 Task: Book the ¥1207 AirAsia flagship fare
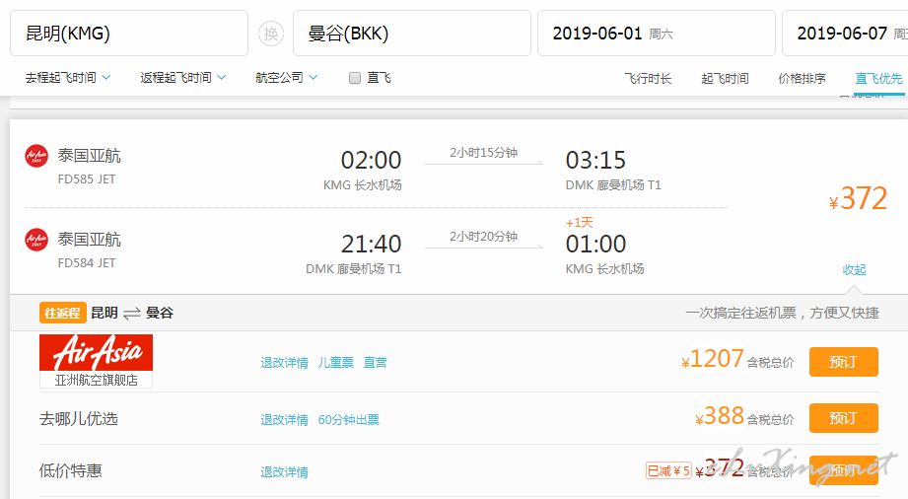(844, 362)
